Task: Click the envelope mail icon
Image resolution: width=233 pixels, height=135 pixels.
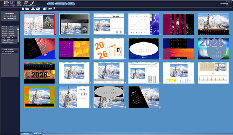Action: pyautogui.click(x=38, y=9)
